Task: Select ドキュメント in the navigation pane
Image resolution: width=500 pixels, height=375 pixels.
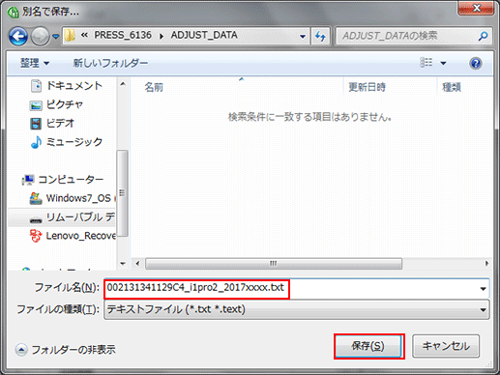Action: click(x=74, y=86)
